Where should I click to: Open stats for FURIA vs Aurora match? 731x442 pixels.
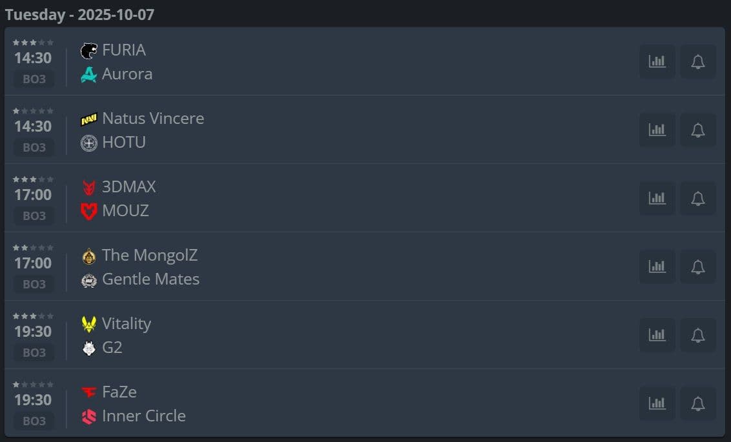click(657, 62)
